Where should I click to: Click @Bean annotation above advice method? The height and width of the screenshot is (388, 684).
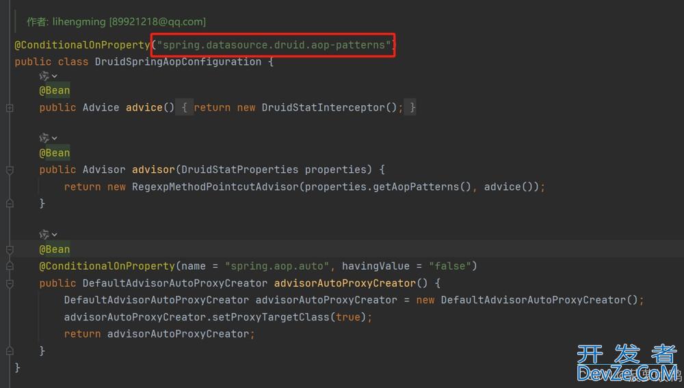coord(55,91)
